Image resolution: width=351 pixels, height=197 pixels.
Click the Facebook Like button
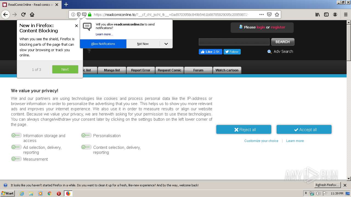210,52
